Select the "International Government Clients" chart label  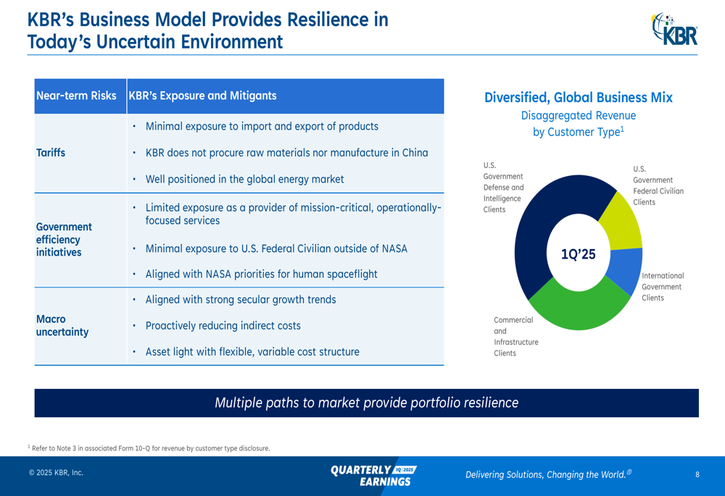click(x=663, y=287)
